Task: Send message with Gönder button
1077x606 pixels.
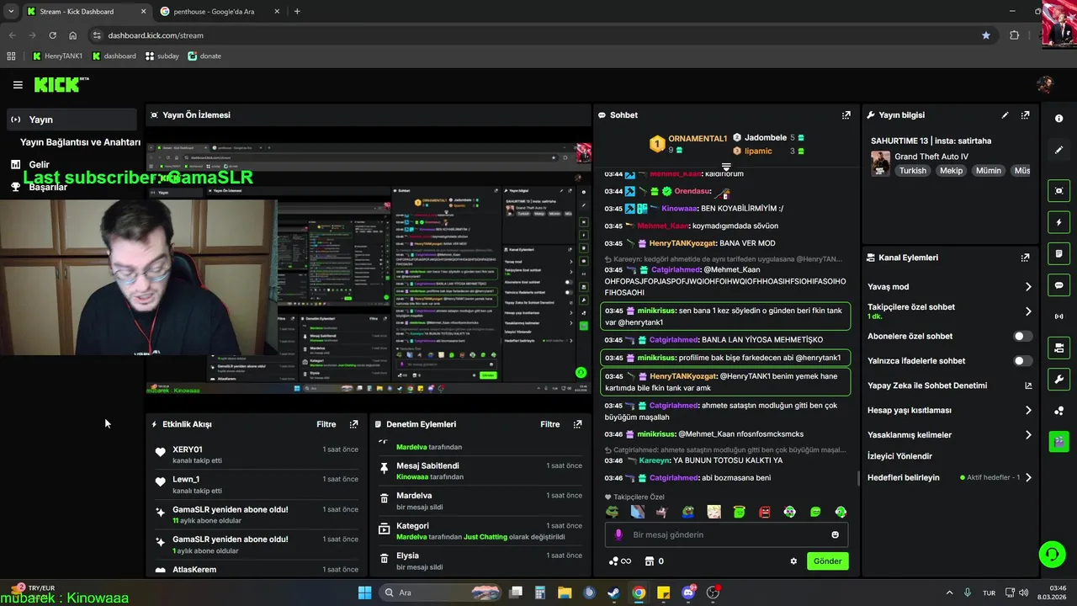Action: pos(827,561)
